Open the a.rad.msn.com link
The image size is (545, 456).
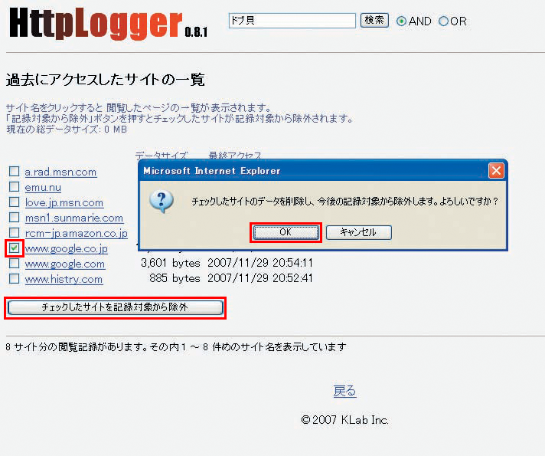point(60,172)
